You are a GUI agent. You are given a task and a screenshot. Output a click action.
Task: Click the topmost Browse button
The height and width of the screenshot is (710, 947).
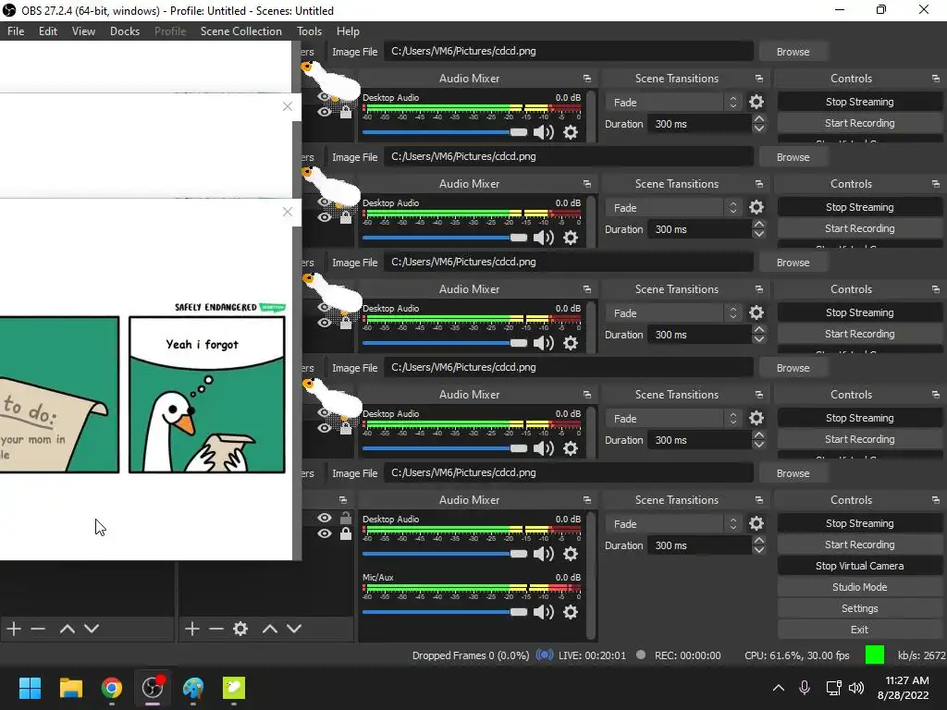[x=793, y=52]
